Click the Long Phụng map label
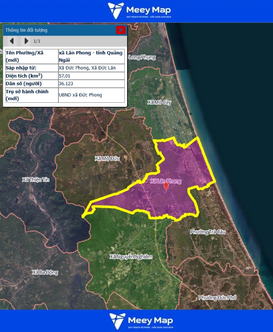Screen dimensions: 273x332 (142, 57)
